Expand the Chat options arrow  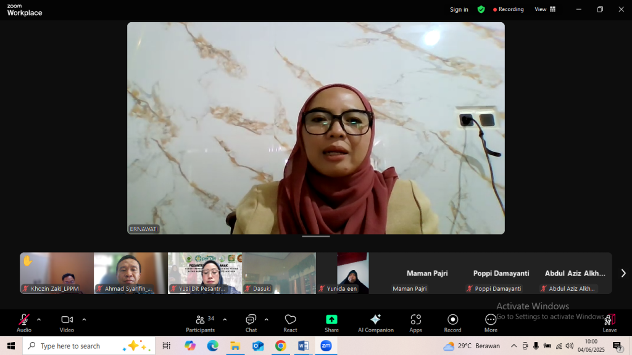tap(267, 320)
